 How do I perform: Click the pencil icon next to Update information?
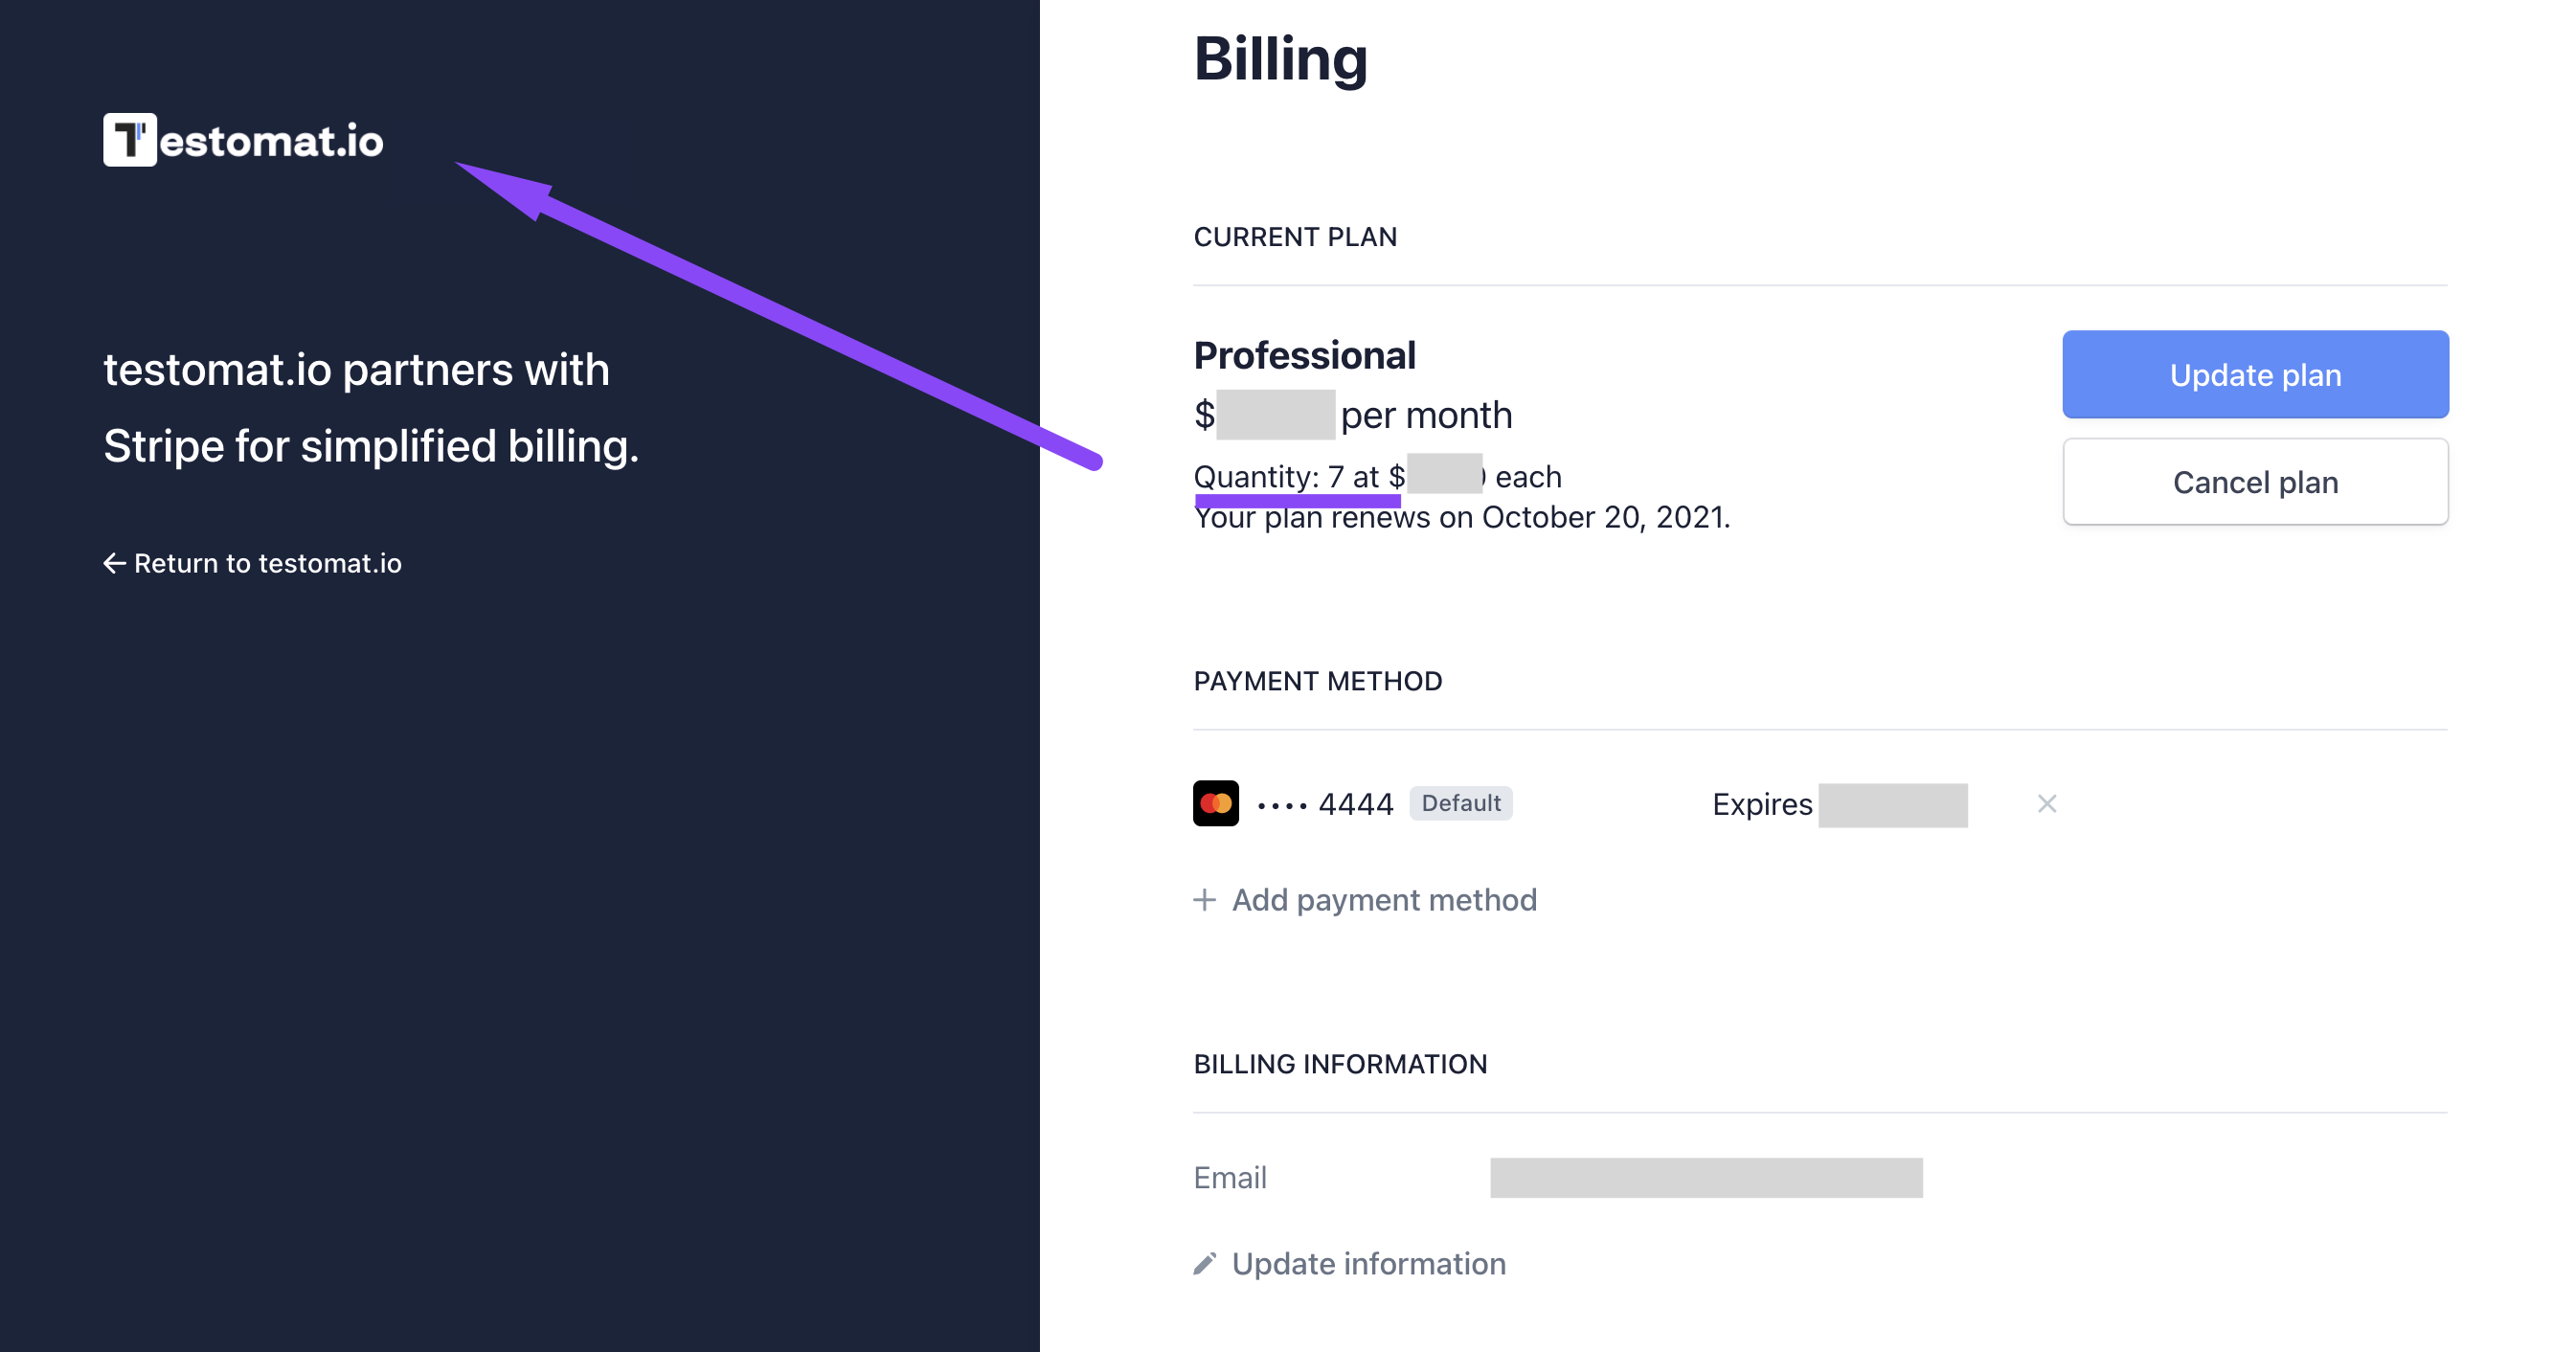[x=1204, y=1263]
